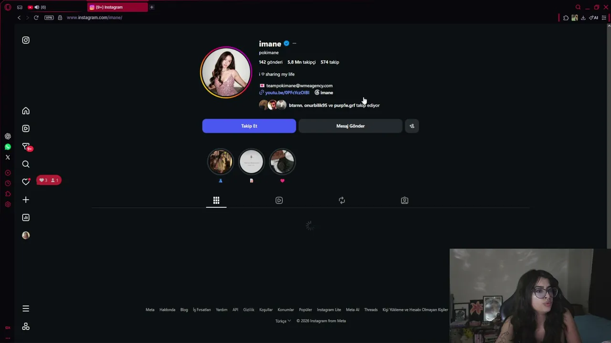The width and height of the screenshot is (611, 343).
Task: View the 574 takip following list
Action: [330, 62]
